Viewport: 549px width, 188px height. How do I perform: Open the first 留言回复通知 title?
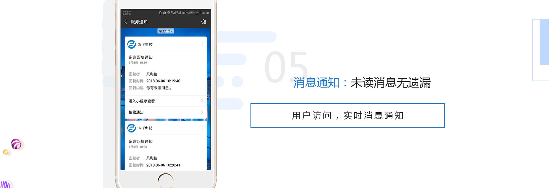tap(140, 57)
